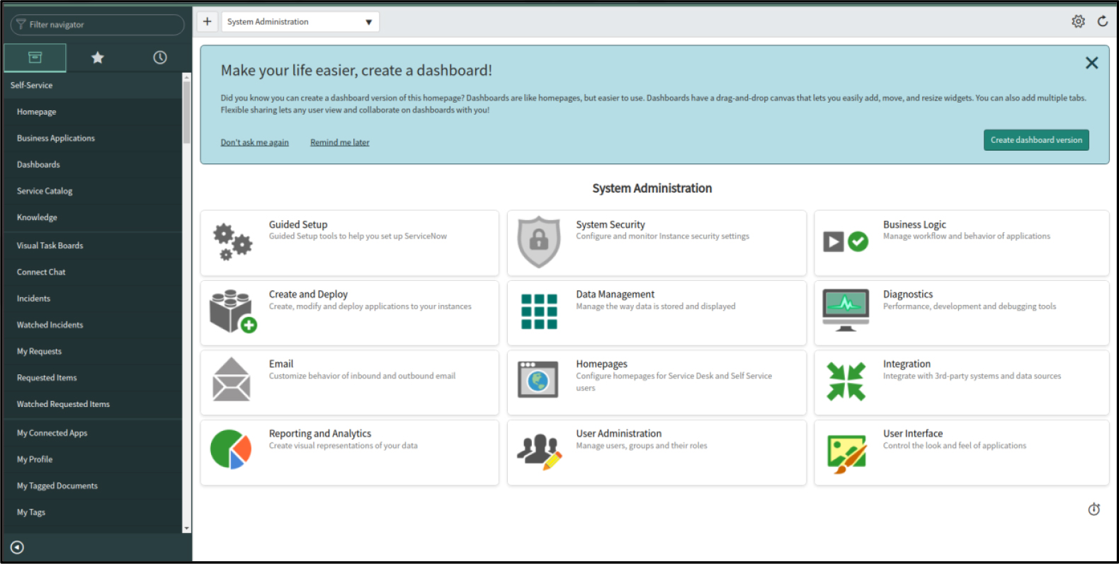This screenshot has height=564, width=1119.
Task: Click the filter funnel icon in navigator
Action: click(21, 24)
